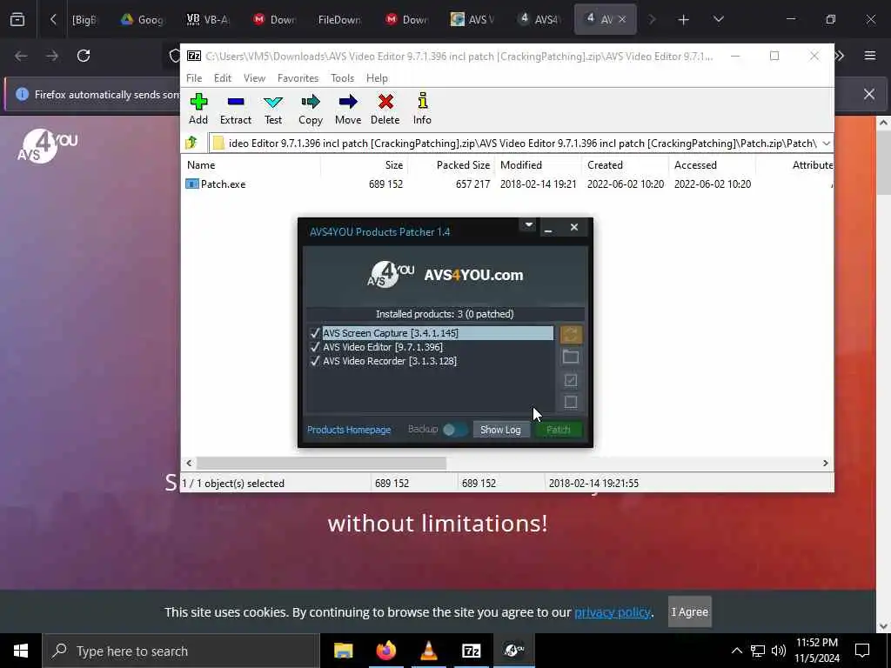Open the Info toolbar icon
Viewport: 891px width, 668px height.
point(422,109)
